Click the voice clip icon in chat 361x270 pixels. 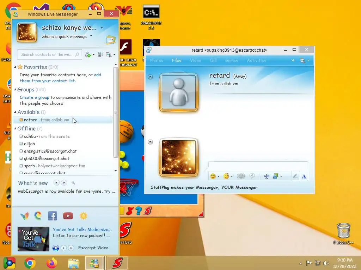pos(252,176)
